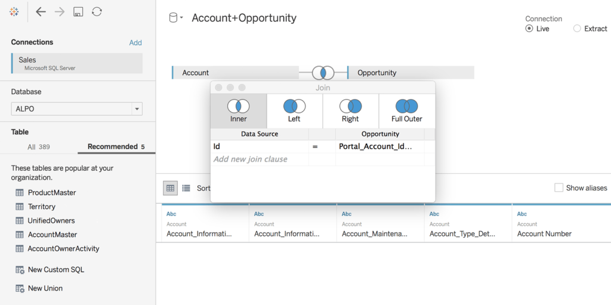Click the Account+Opportunity data source title
Viewport: 611px width, 305px height.
point(244,18)
